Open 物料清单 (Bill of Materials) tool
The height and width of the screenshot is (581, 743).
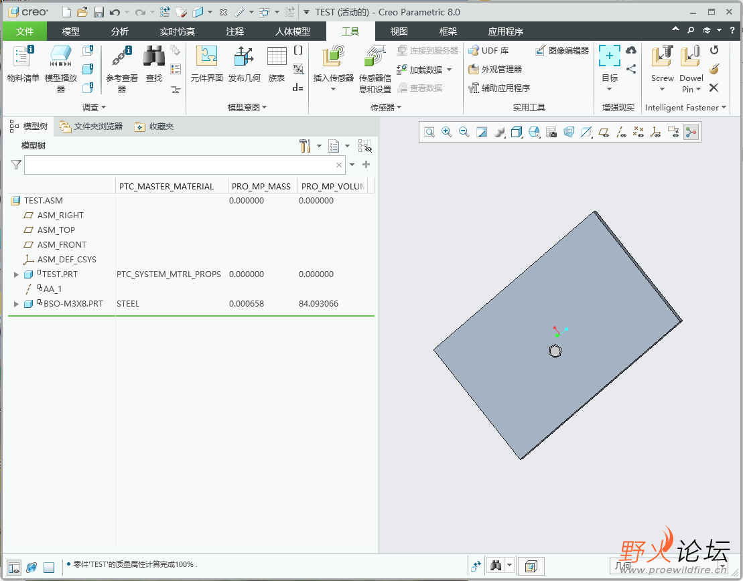(23, 64)
